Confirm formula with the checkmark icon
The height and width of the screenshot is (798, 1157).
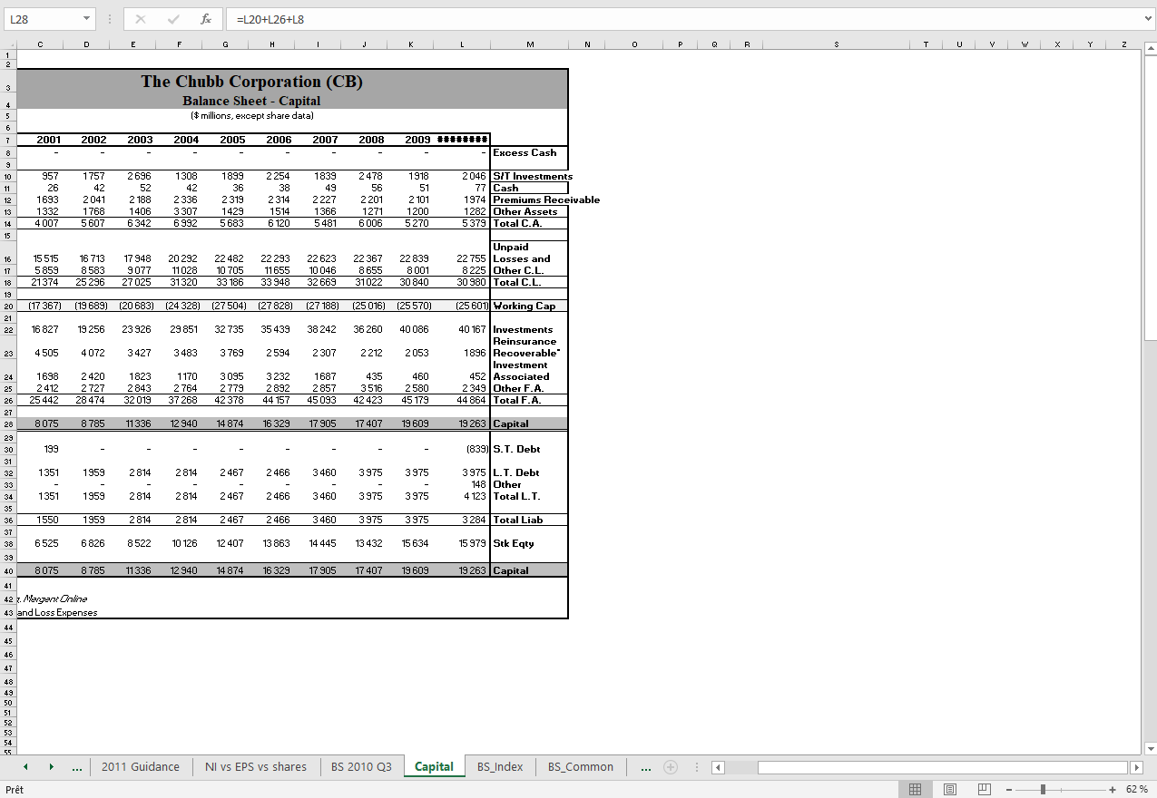(173, 19)
